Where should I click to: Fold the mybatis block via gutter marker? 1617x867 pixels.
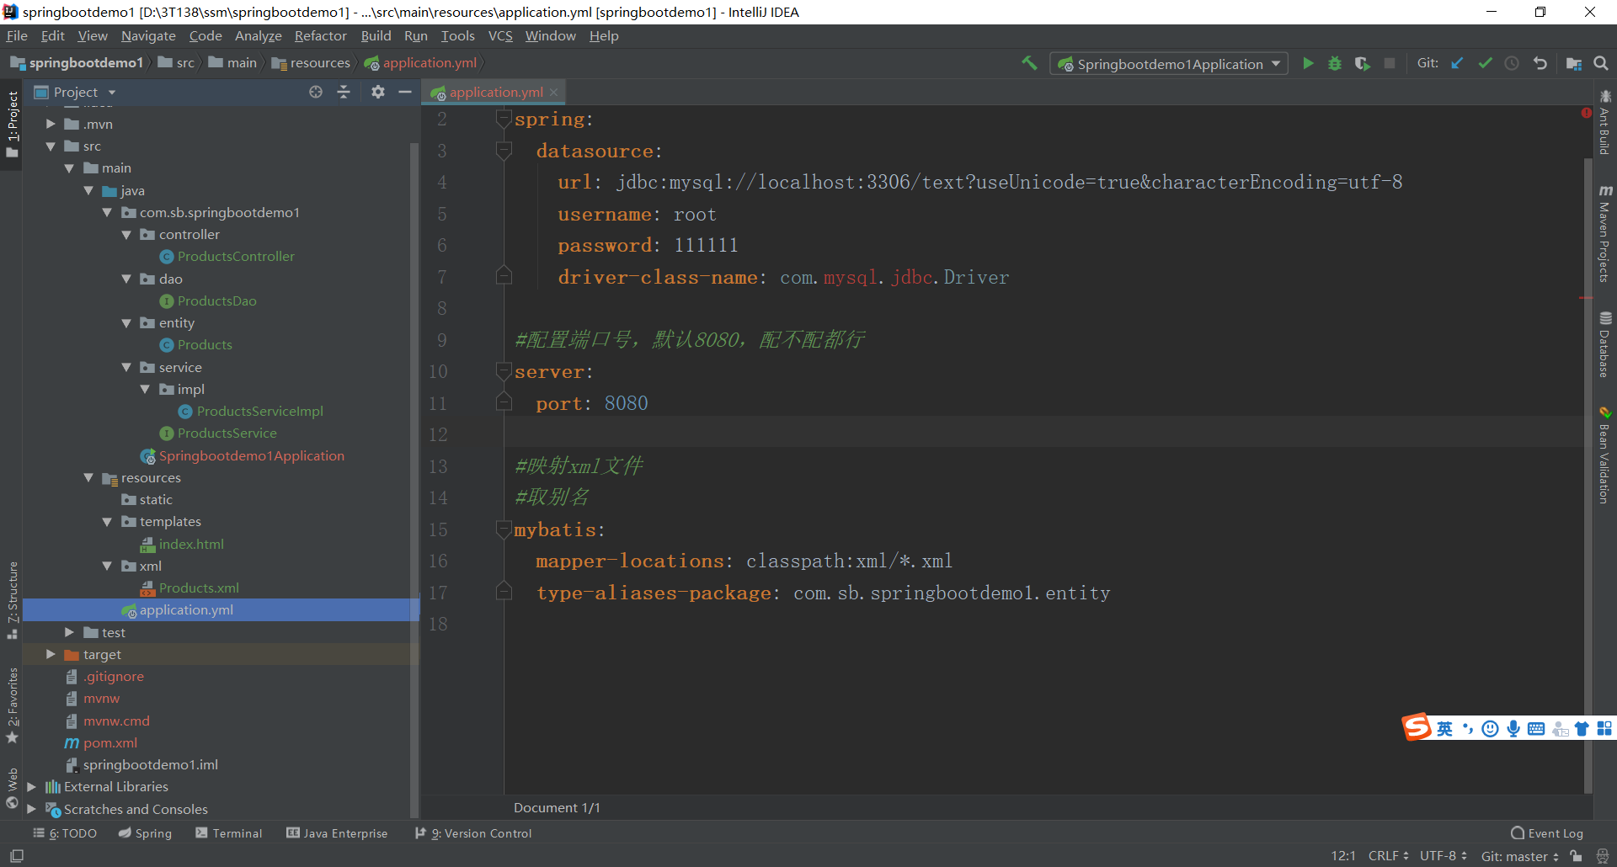point(504,529)
